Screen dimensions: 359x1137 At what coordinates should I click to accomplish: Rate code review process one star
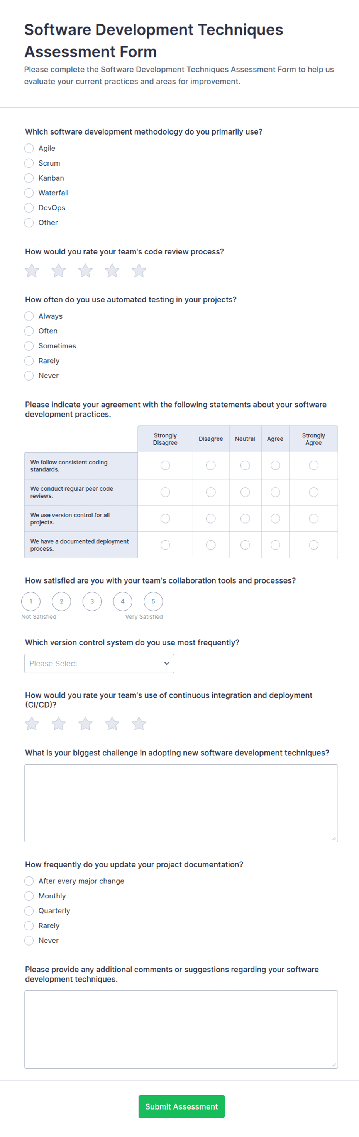tap(32, 271)
